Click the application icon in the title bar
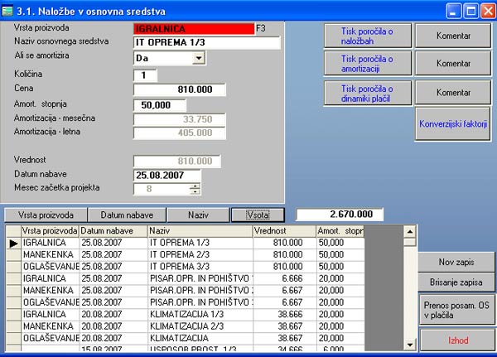The image size is (497, 357). pos(8,11)
